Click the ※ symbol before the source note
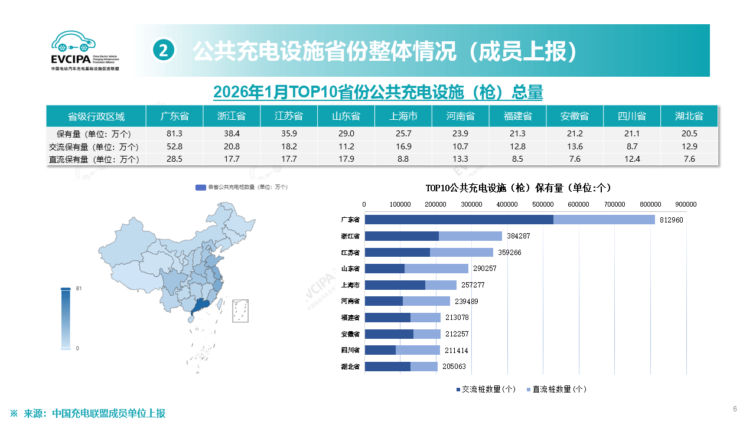The height and width of the screenshot is (425, 756). pos(14,413)
